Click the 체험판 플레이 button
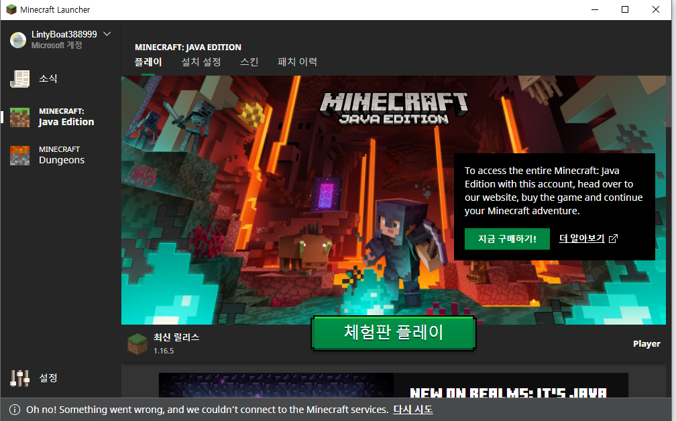The image size is (676, 421). [x=393, y=333]
